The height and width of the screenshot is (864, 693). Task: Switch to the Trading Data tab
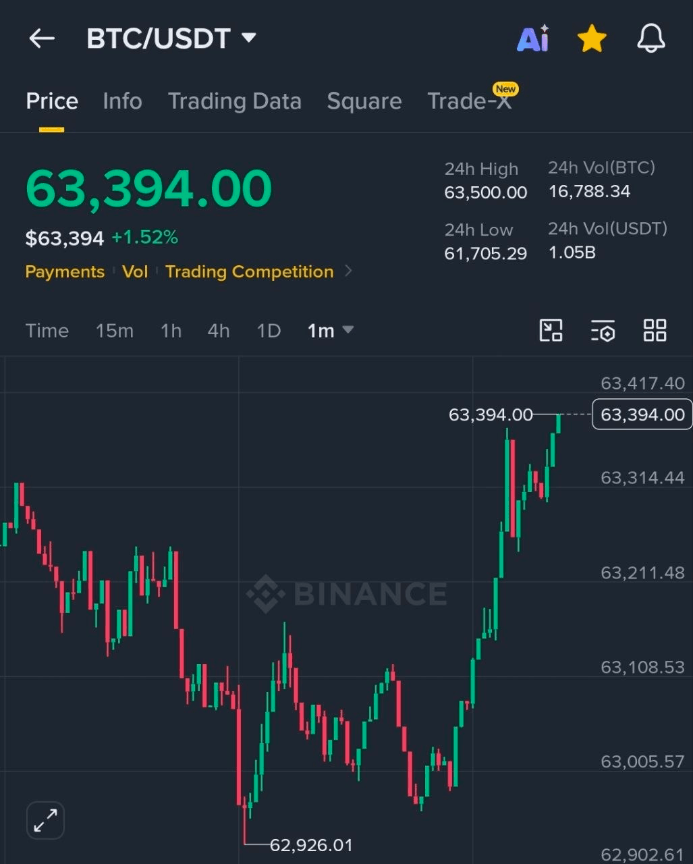(x=234, y=101)
